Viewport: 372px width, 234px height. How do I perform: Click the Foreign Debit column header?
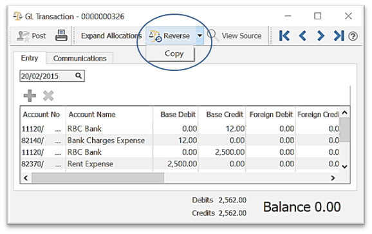coord(271,115)
